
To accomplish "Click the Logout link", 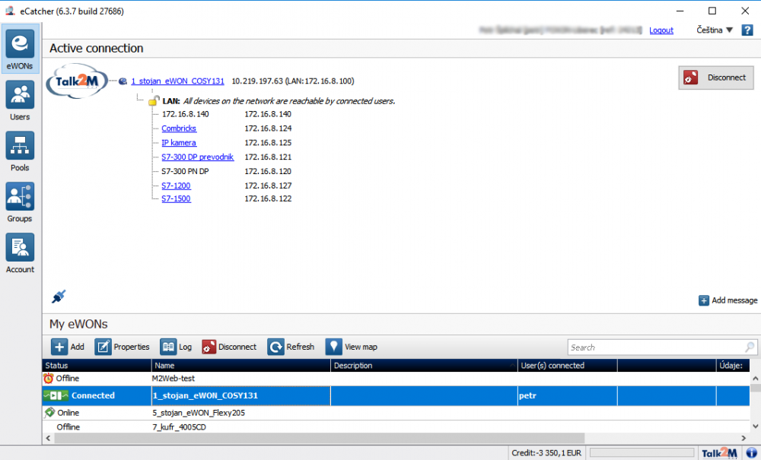I will 661,30.
